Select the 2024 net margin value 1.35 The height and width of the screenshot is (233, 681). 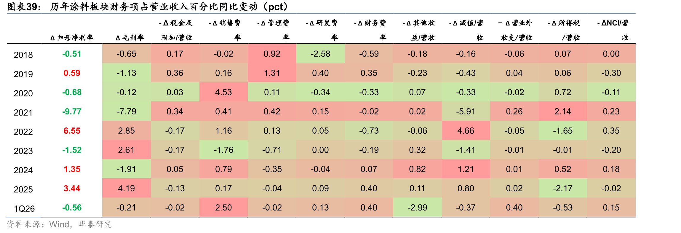(x=72, y=169)
